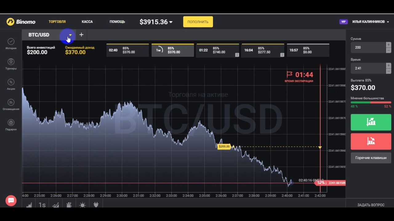Click the red 52% current price label
The image size is (394, 221).
click(x=330, y=183)
